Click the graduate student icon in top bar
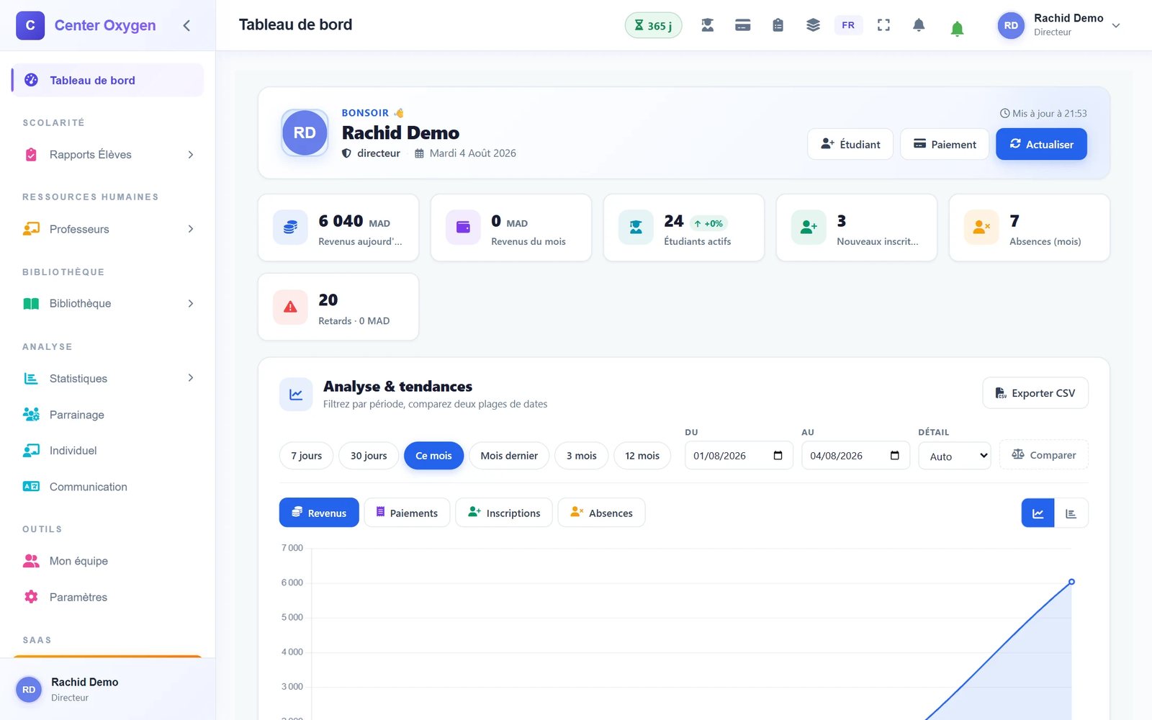 pyautogui.click(x=708, y=25)
